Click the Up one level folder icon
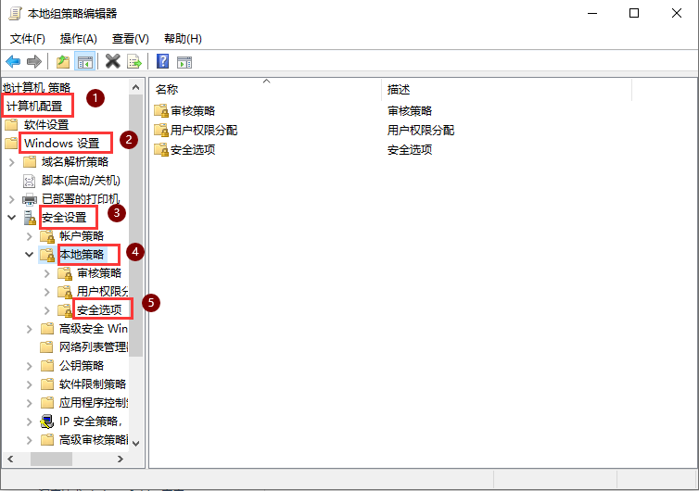 coord(62,62)
